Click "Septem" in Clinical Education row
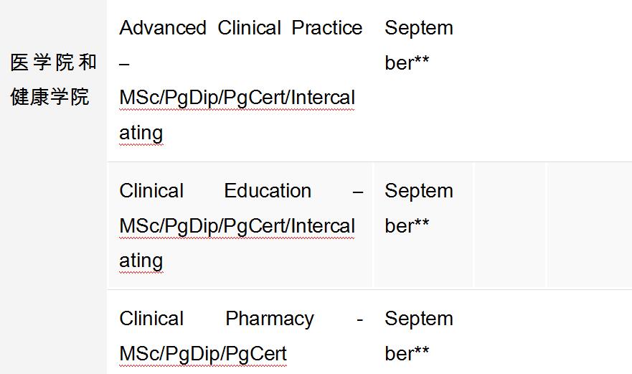The width and height of the screenshot is (632, 374). pos(419,191)
